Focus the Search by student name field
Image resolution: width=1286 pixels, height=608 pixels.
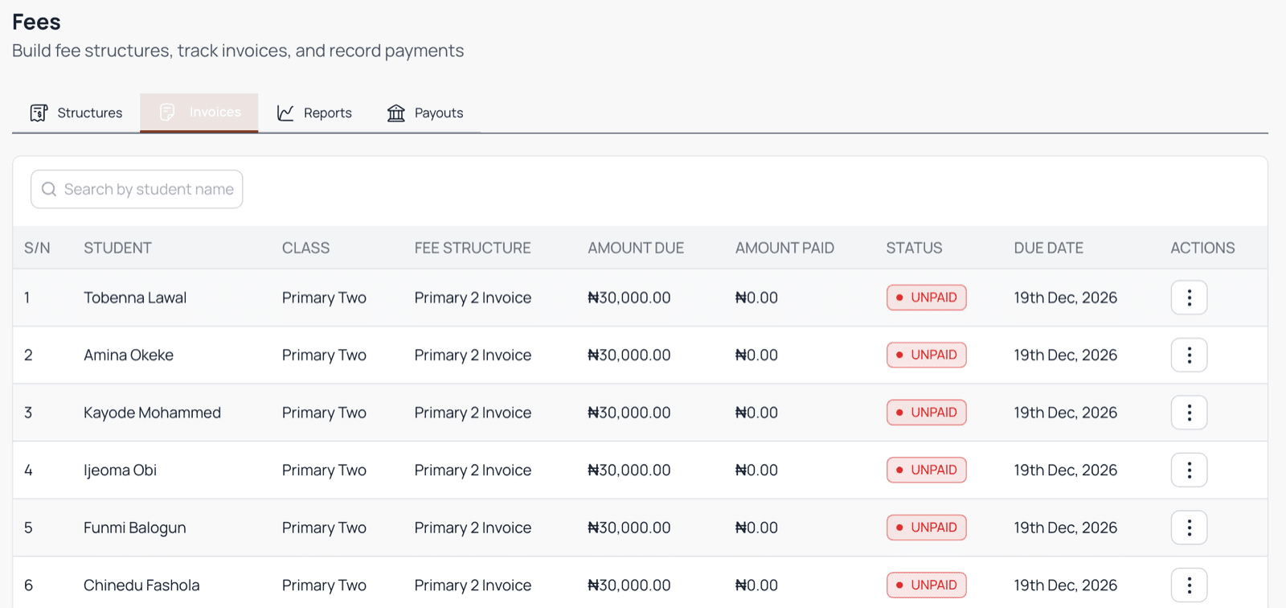[137, 189]
